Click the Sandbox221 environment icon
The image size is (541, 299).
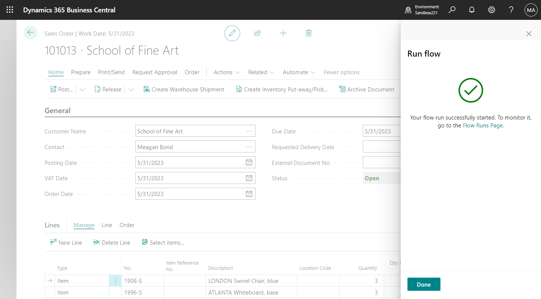coord(408,10)
